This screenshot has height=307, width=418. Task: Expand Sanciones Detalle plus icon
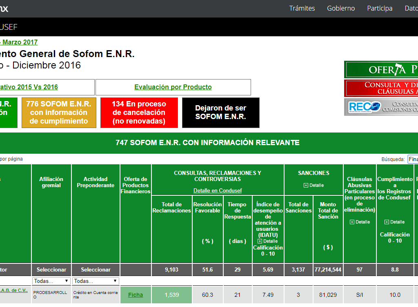pos(306,186)
